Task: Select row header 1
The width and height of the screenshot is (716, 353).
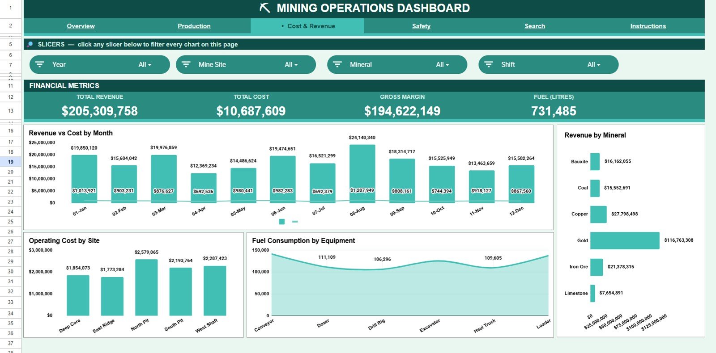Action: [11, 8]
